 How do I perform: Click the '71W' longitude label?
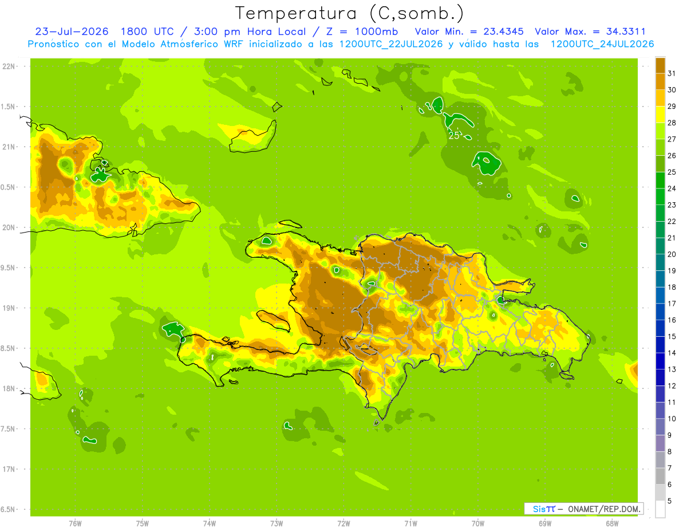pos(410,524)
